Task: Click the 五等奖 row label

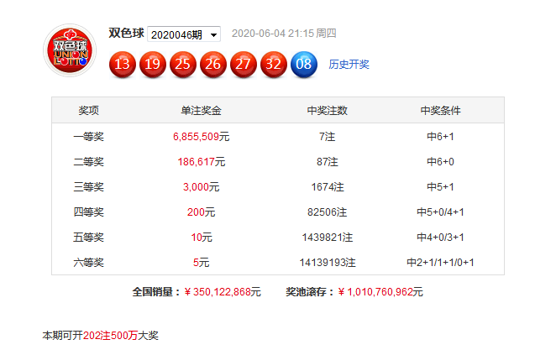Action: tap(89, 237)
